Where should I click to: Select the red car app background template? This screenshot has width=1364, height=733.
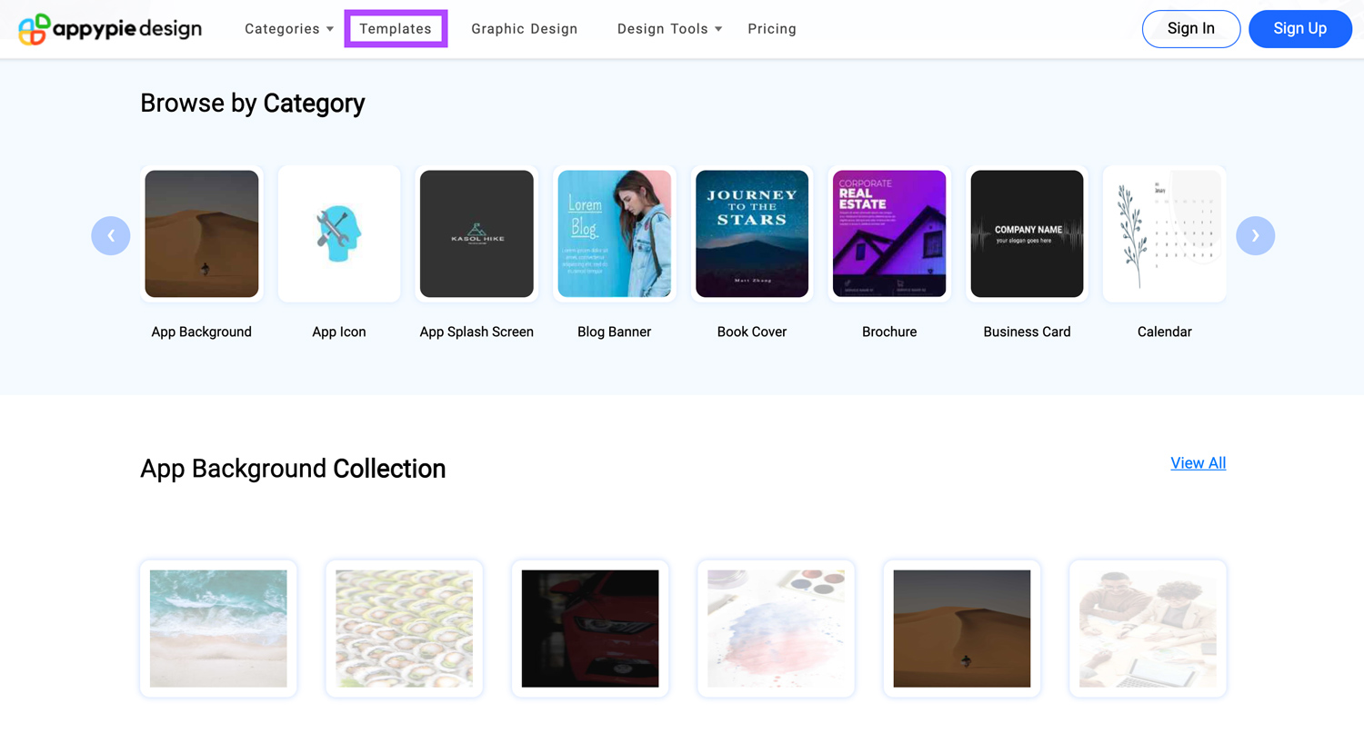(x=590, y=629)
